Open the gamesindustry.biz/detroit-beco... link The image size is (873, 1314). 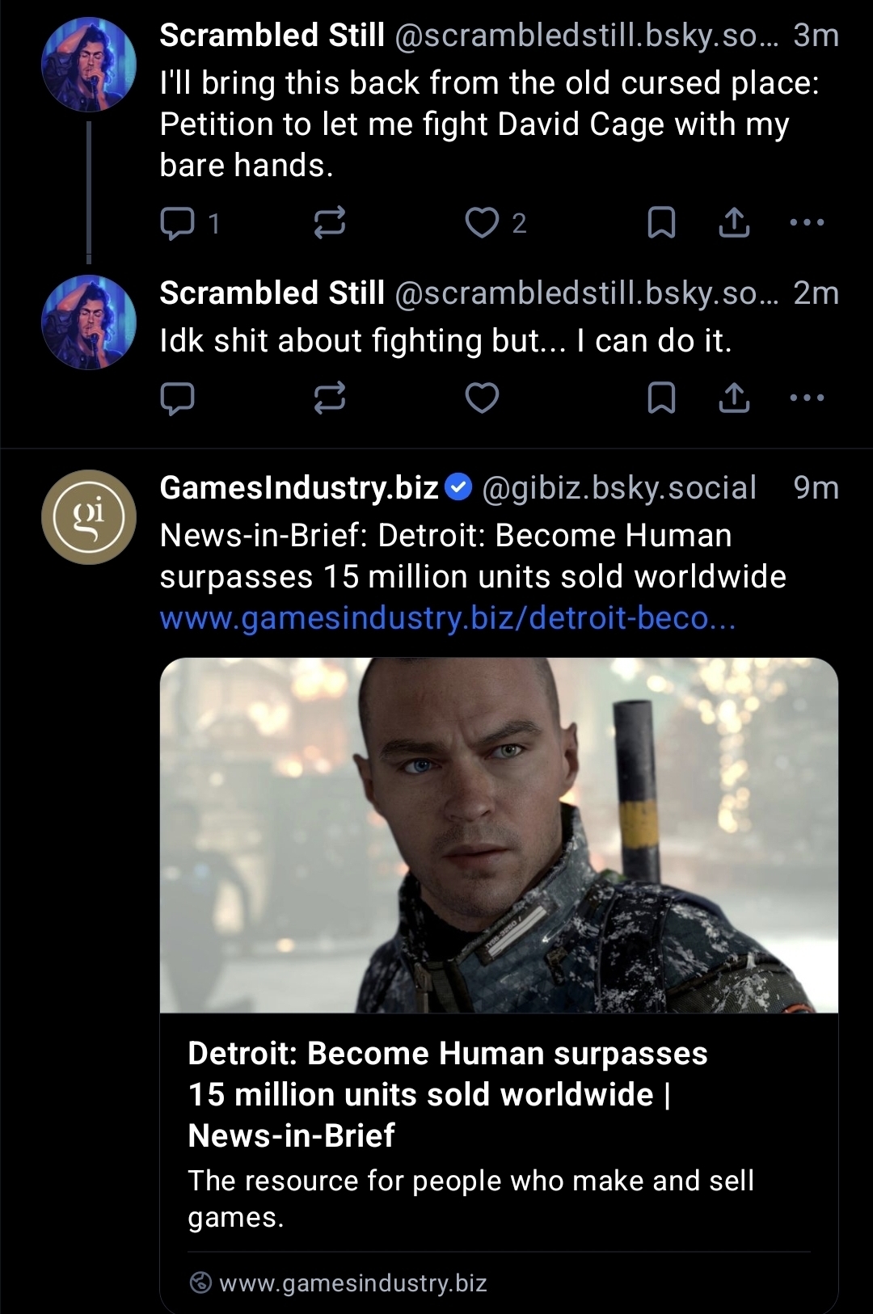tap(447, 618)
